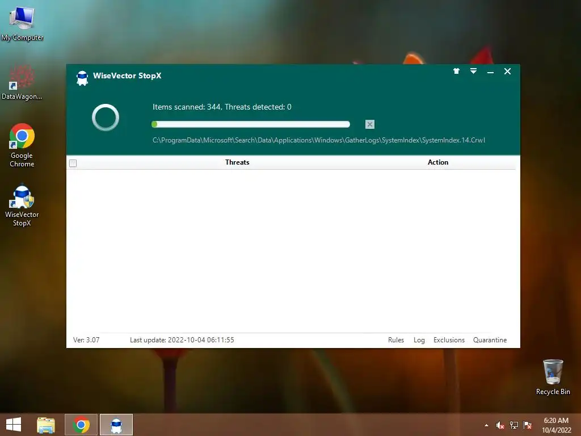Open Google Chrome desktop shortcut
The height and width of the screenshot is (436, 581).
tap(22, 145)
